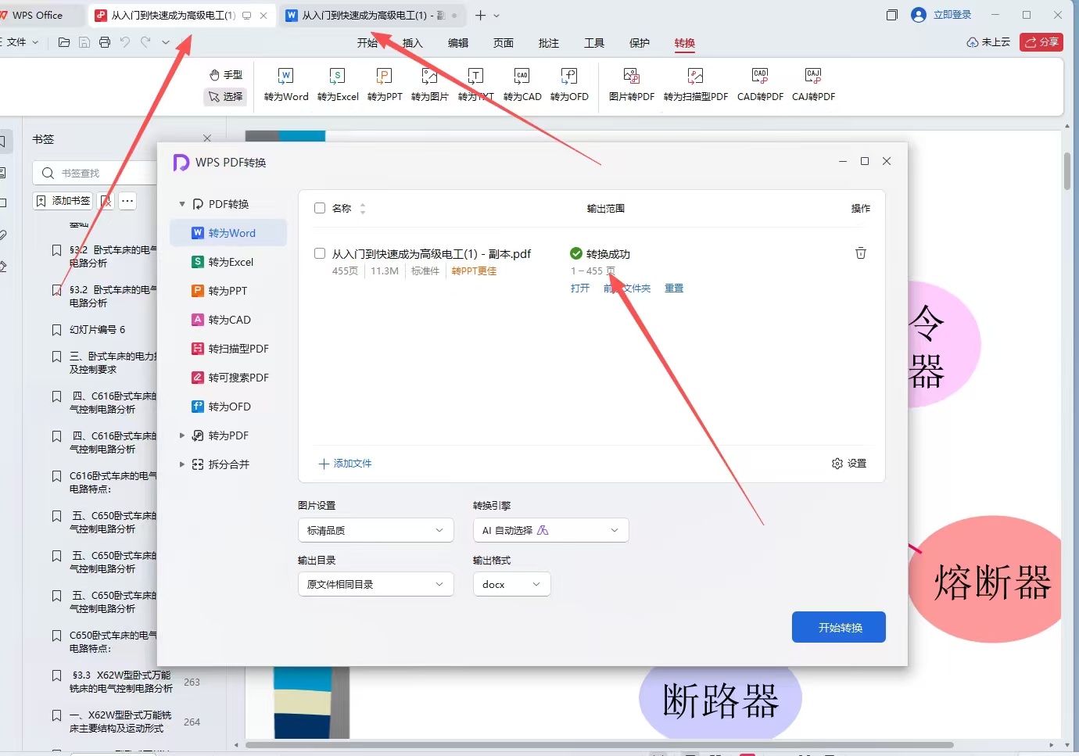Open the 标清品质 image quality dropdown
The width and height of the screenshot is (1079, 756).
tap(376, 530)
